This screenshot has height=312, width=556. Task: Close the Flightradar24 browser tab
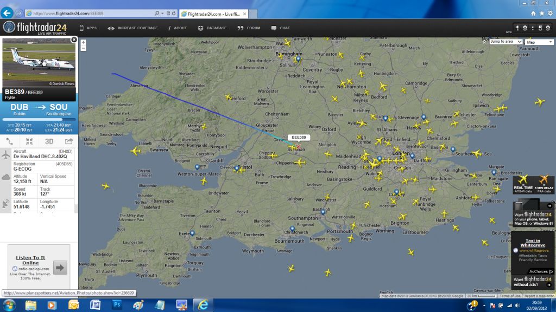tap(244, 14)
